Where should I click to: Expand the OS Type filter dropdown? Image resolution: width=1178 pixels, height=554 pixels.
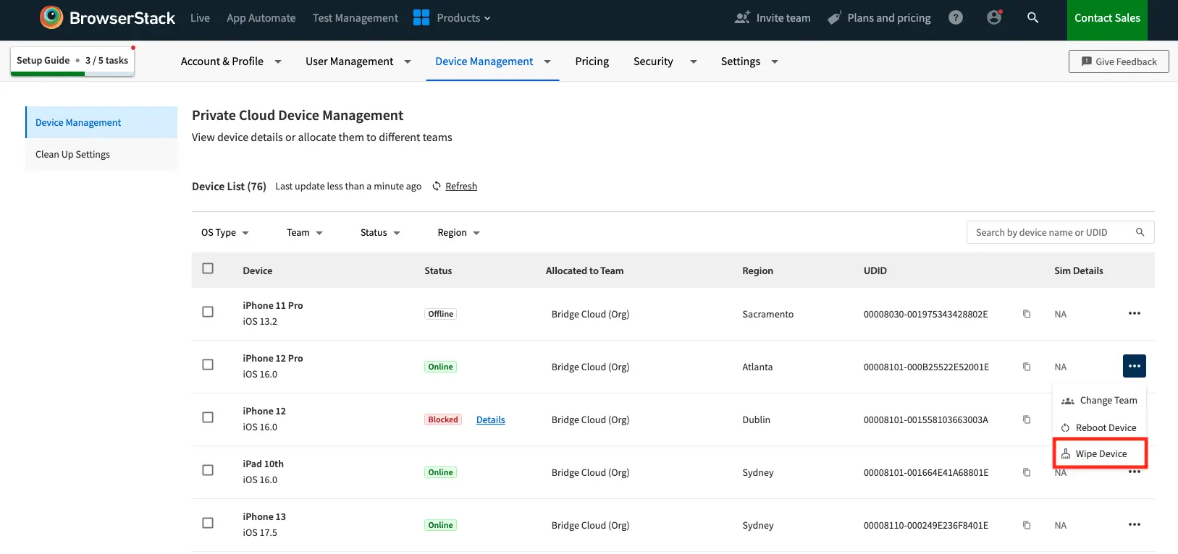pyautogui.click(x=224, y=233)
